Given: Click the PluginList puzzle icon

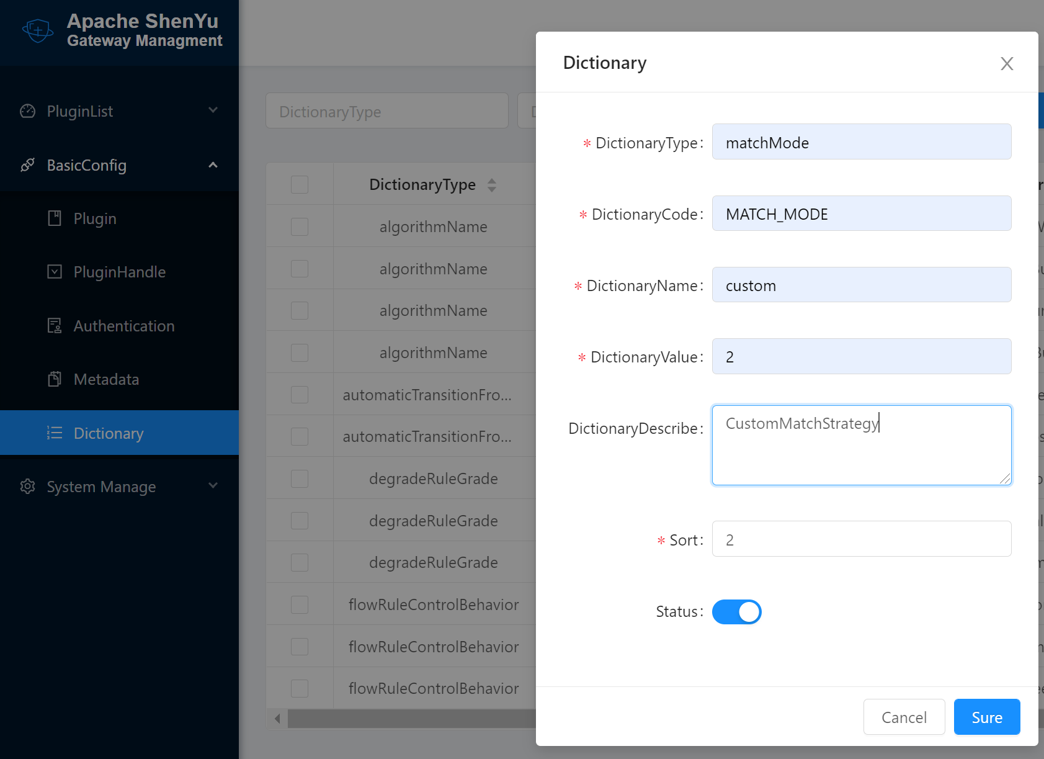Looking at the screenshot, I should pos(28,110).
